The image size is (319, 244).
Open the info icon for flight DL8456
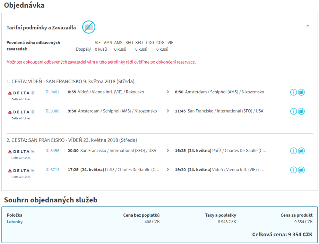click(x=293, y=151)
